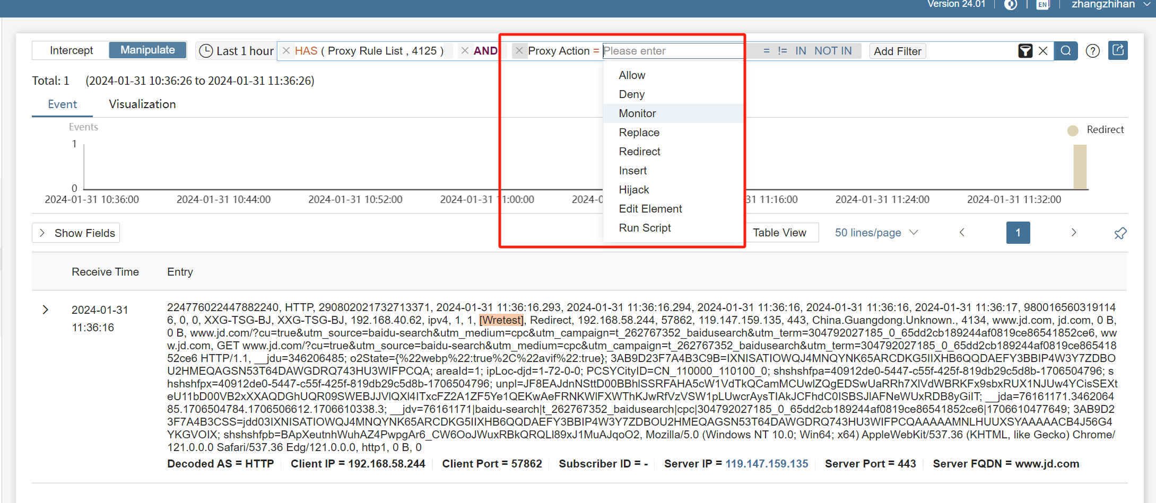The height and width of the screenshot is (503, 1156).
Task: Click the Add Filter button
Action: coord(897,51)
